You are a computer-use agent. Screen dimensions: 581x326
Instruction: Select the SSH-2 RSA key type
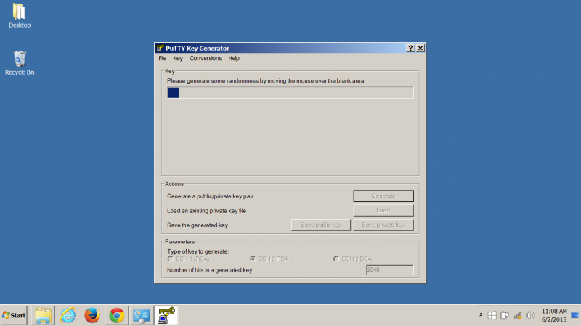click(269, 259)
